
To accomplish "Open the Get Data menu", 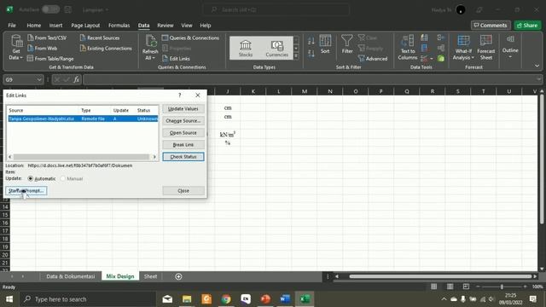I will (16, 48).
